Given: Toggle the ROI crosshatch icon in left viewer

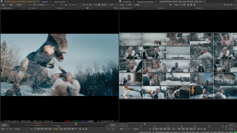Looking at the screenshot, I should (90, 5).
